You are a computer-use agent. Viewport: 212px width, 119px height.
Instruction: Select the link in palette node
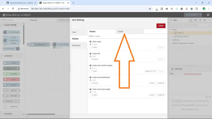click(x=11, y=90)
